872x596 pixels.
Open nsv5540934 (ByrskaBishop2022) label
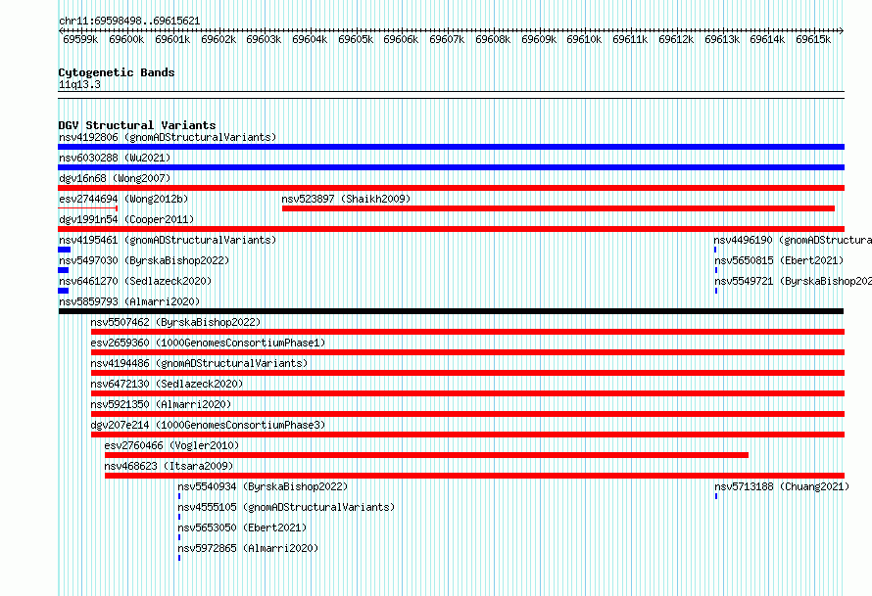pyautogui.click(x=263, y=486)
